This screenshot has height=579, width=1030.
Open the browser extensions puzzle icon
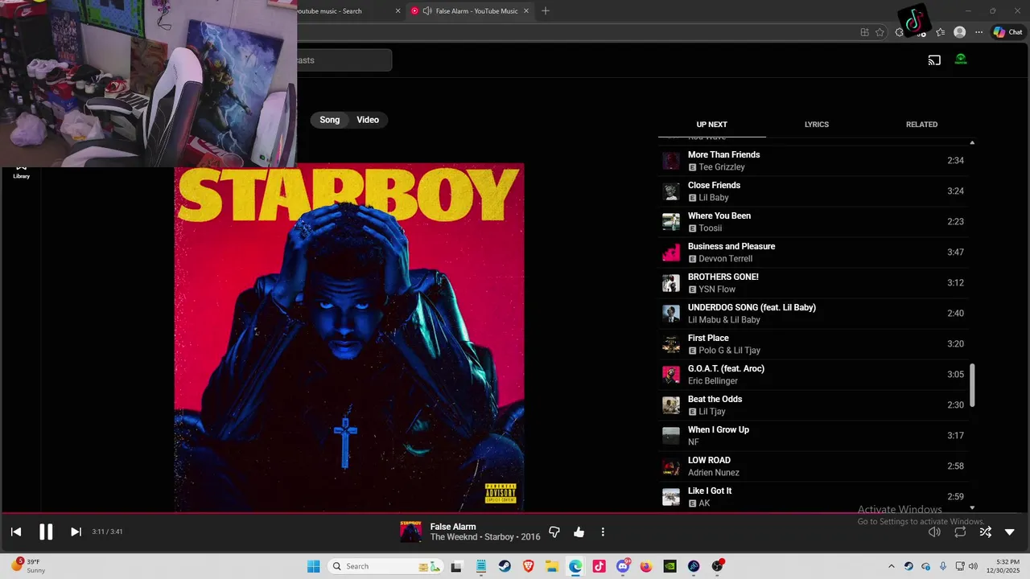(900, 32)
